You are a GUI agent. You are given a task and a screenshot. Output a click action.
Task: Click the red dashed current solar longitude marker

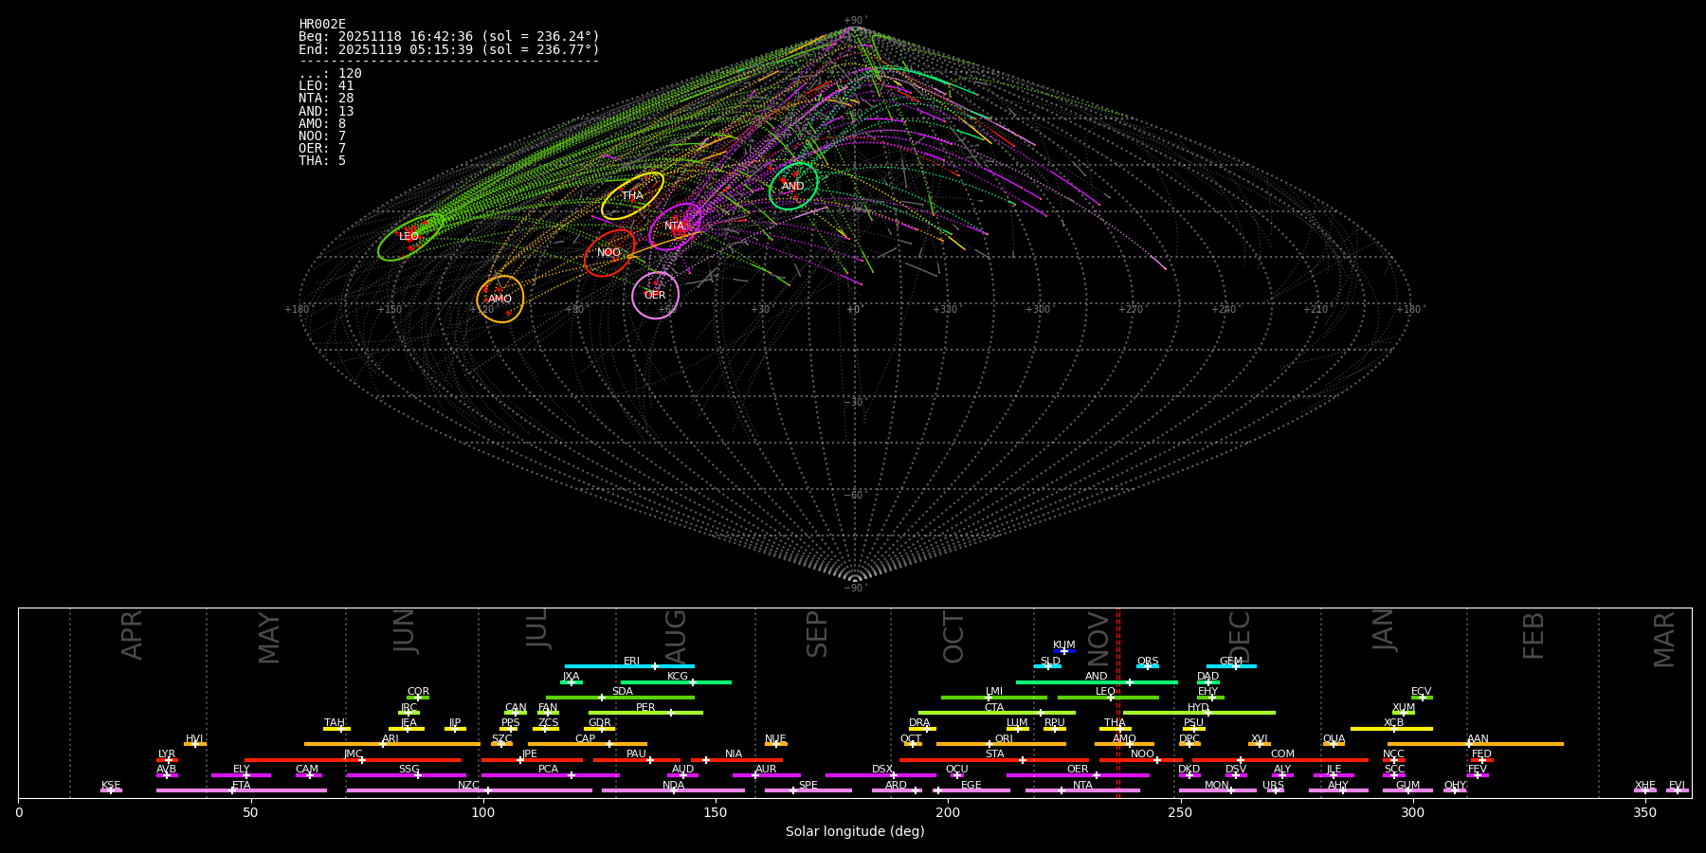[1117, 702]
